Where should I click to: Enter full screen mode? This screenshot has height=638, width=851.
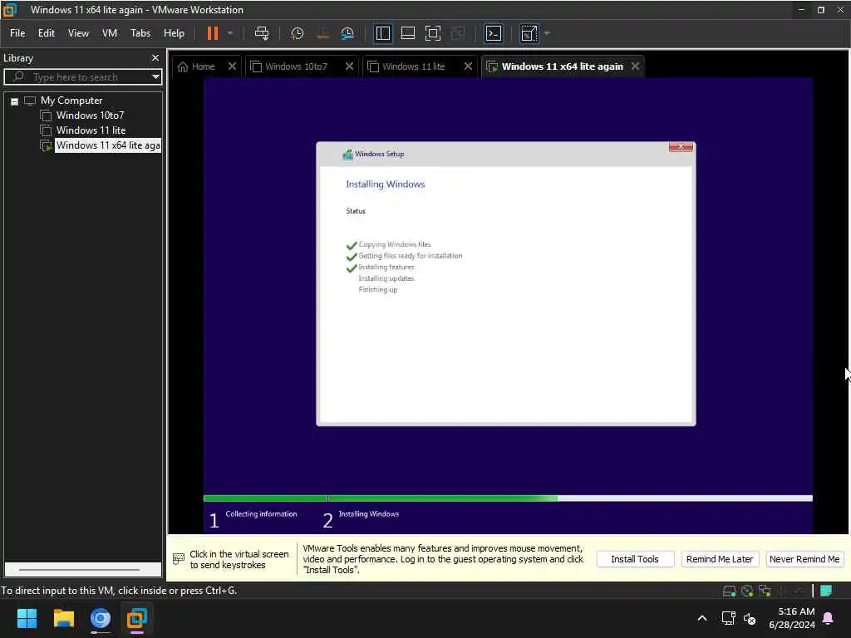coord(432,33)
